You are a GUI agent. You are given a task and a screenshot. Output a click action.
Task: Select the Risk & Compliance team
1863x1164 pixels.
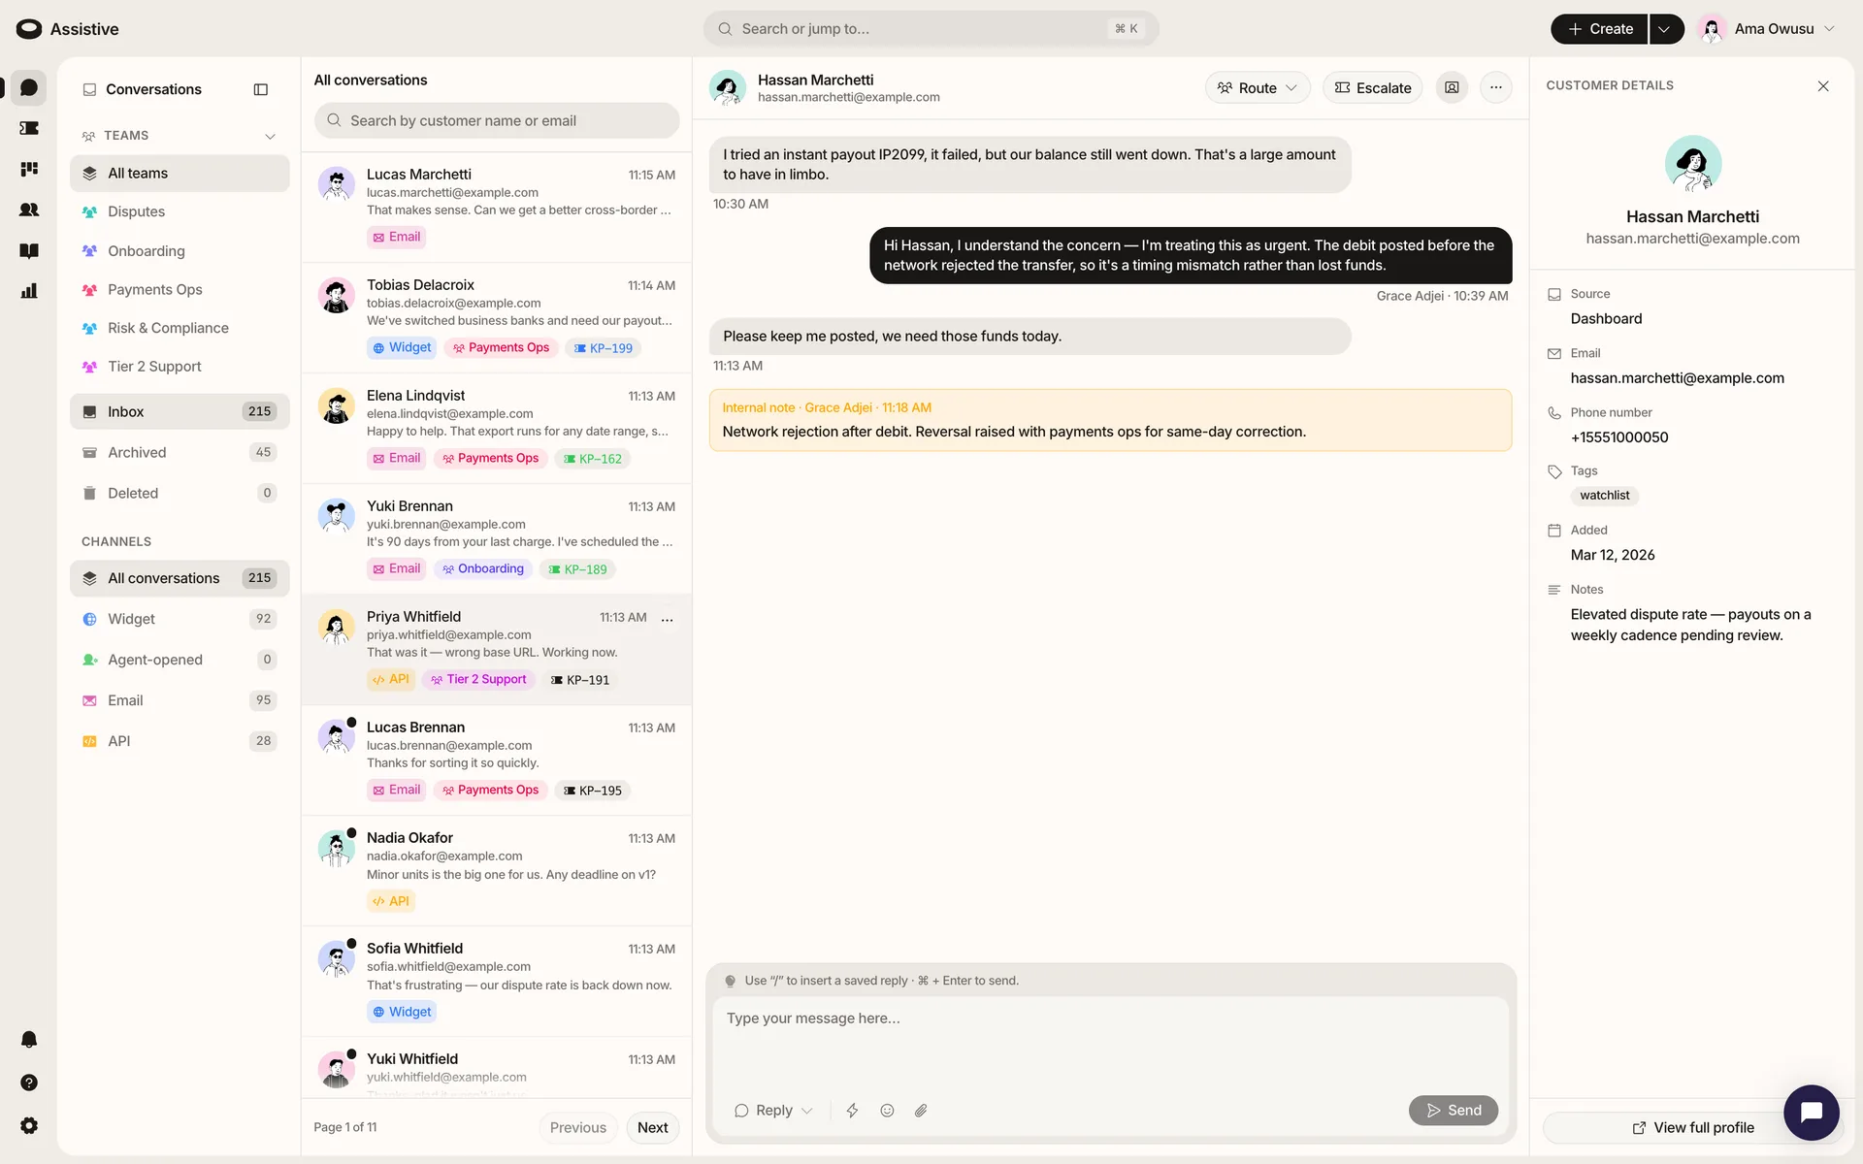pos(180,328)
